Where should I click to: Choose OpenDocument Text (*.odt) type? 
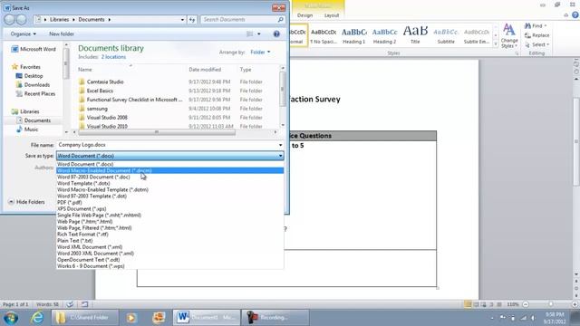tap(169, 260)
